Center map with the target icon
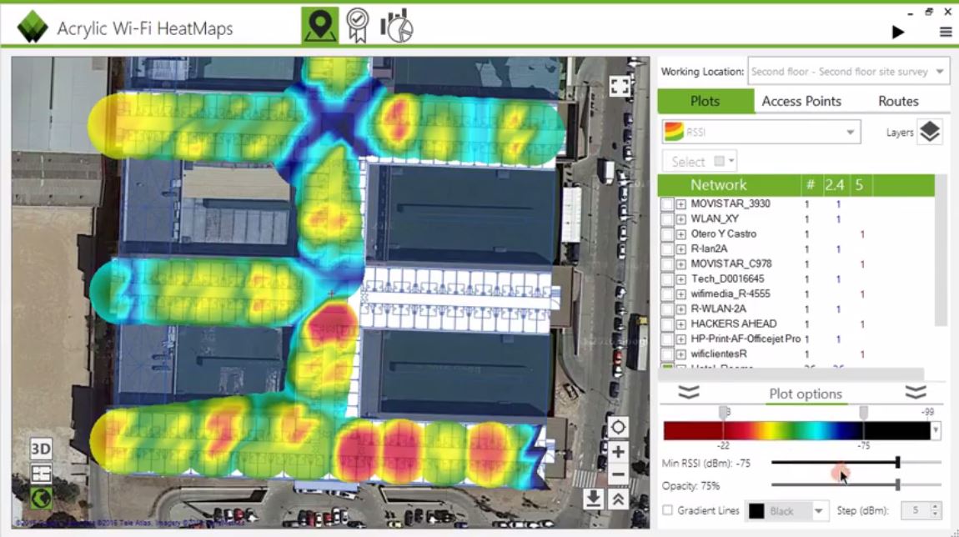The height and width of the screenshot is (537, 959). tap(618, 428)
